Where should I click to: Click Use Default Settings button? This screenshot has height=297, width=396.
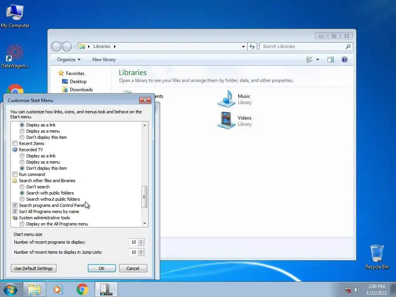[33, 268]
